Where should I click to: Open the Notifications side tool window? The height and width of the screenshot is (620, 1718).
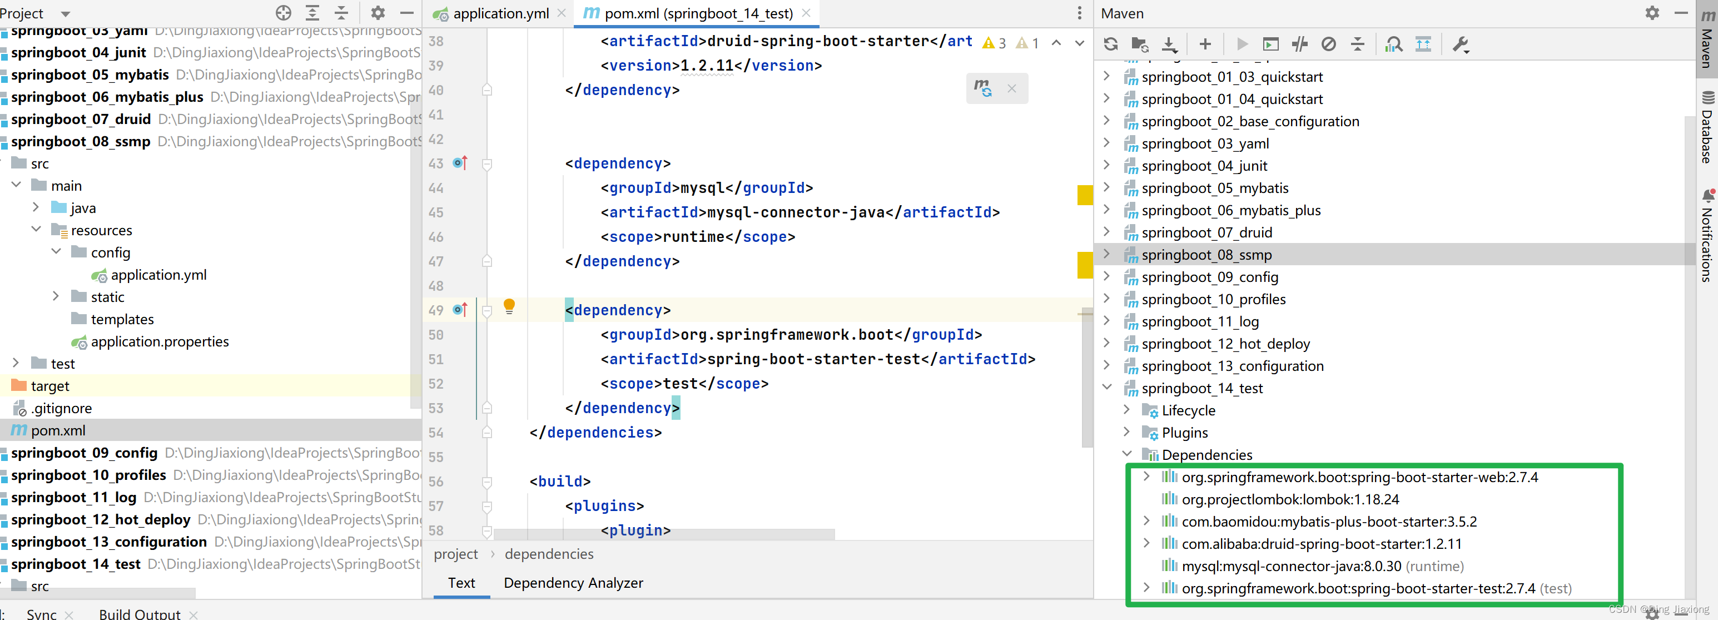1707,235
